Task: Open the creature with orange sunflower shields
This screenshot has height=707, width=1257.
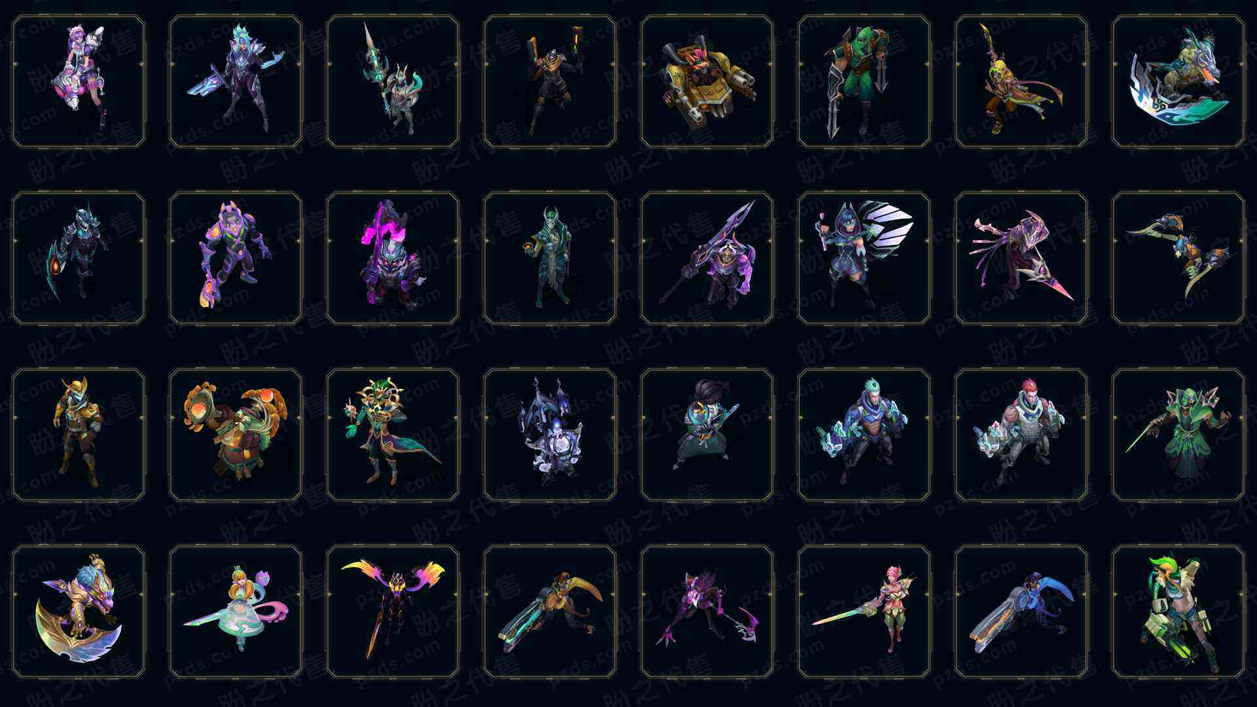Action: 236,435
